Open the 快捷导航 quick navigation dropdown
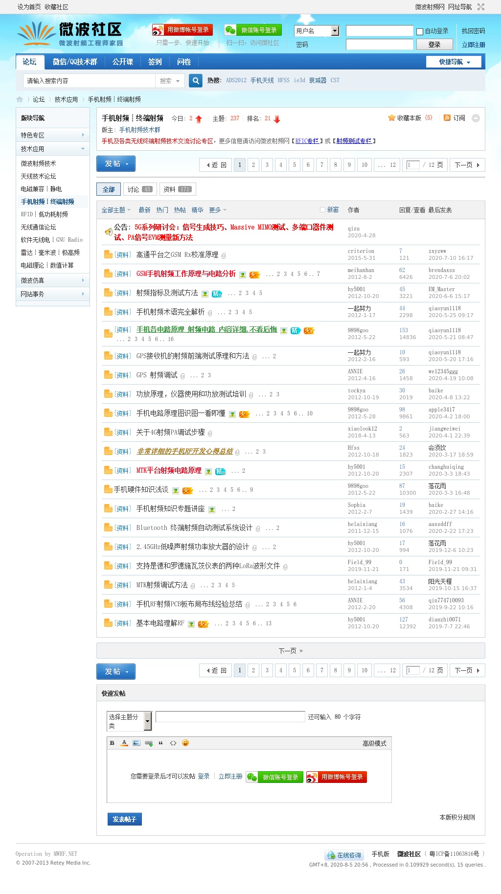This screenshot has width=501, height=894. tap(454, 62)
